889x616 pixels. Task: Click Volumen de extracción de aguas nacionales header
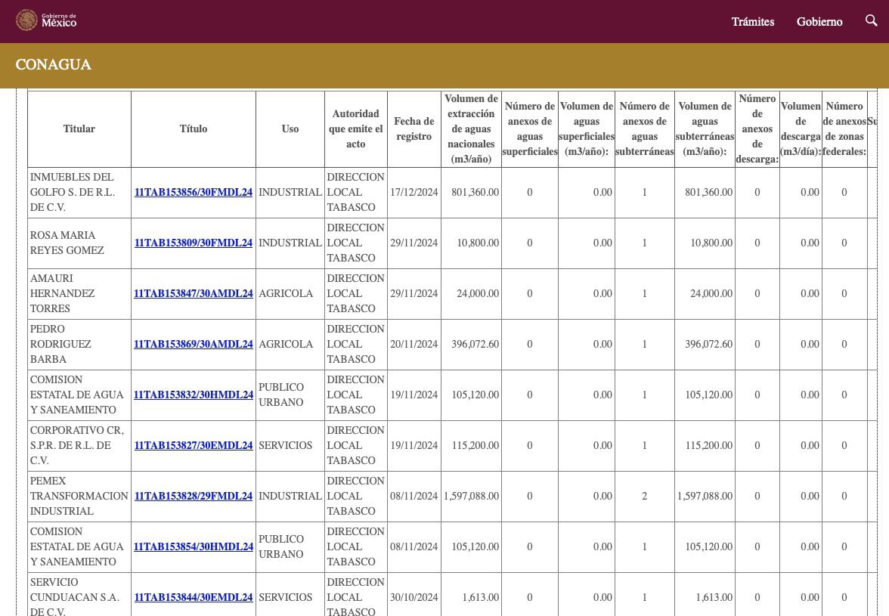click(x=471, y=128)
